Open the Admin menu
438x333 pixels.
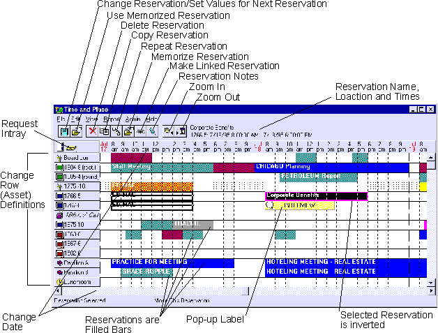[x=133, y=119]
